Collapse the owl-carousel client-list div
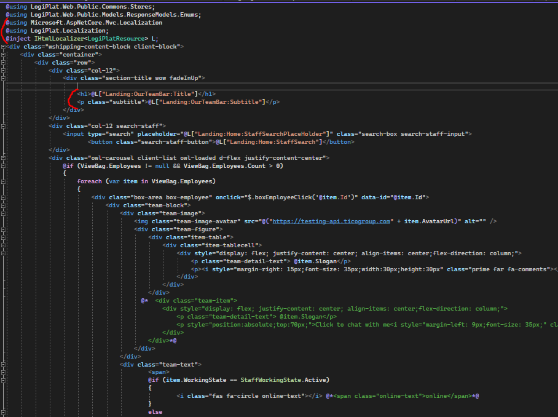The height and width of the screenshot is (417, 558). click(x=3, y=157)
